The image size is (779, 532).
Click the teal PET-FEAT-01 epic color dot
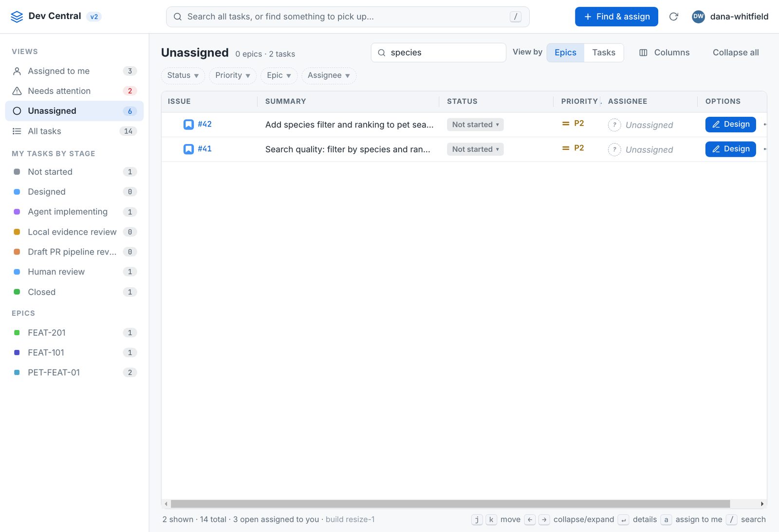17,372
